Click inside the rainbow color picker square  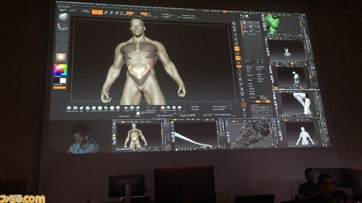pos(61,69)
